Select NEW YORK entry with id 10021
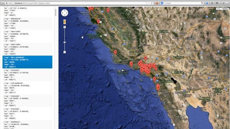Viewport: 230px width, 129px height. (27, 36)
